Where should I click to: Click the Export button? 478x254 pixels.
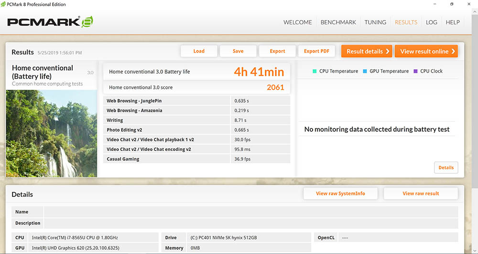click(x=277, y=51)
